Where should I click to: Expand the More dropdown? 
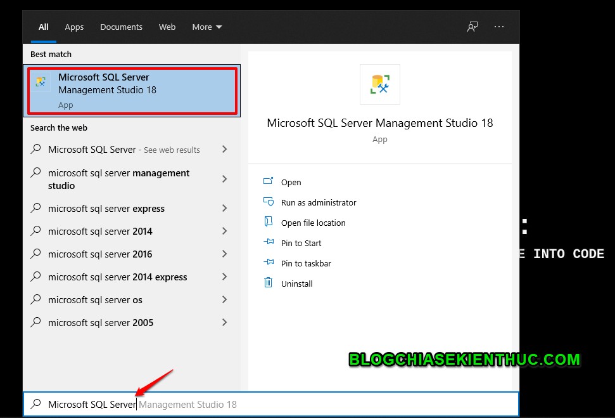pyautogui.click(x=207, y=27)
